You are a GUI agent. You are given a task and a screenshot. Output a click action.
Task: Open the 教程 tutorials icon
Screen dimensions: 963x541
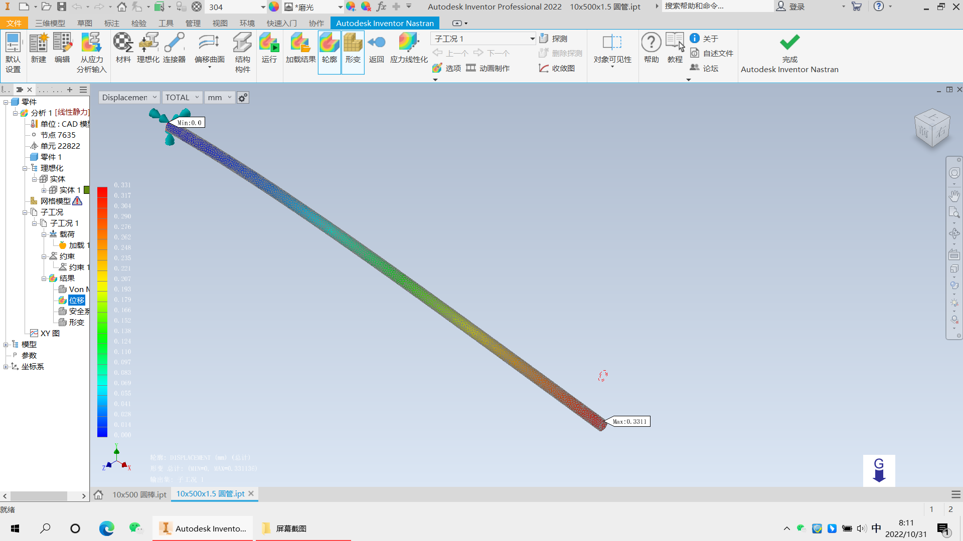[x=675, y=48]
